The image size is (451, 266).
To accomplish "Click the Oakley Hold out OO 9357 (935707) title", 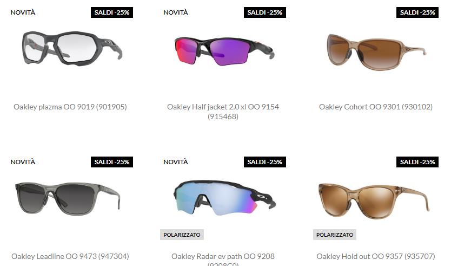I will pos(376,256).
